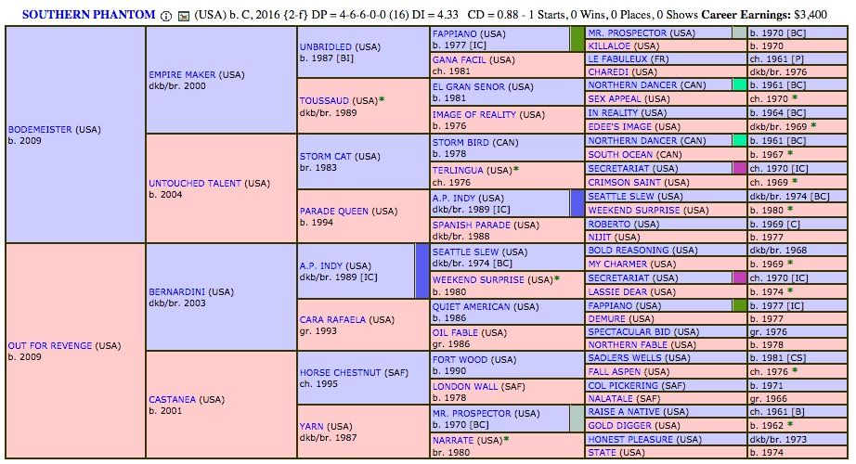Select UNTOUCHED TALENT pedigree entry
Screen dimensions: 856x464
click(194, 184)
